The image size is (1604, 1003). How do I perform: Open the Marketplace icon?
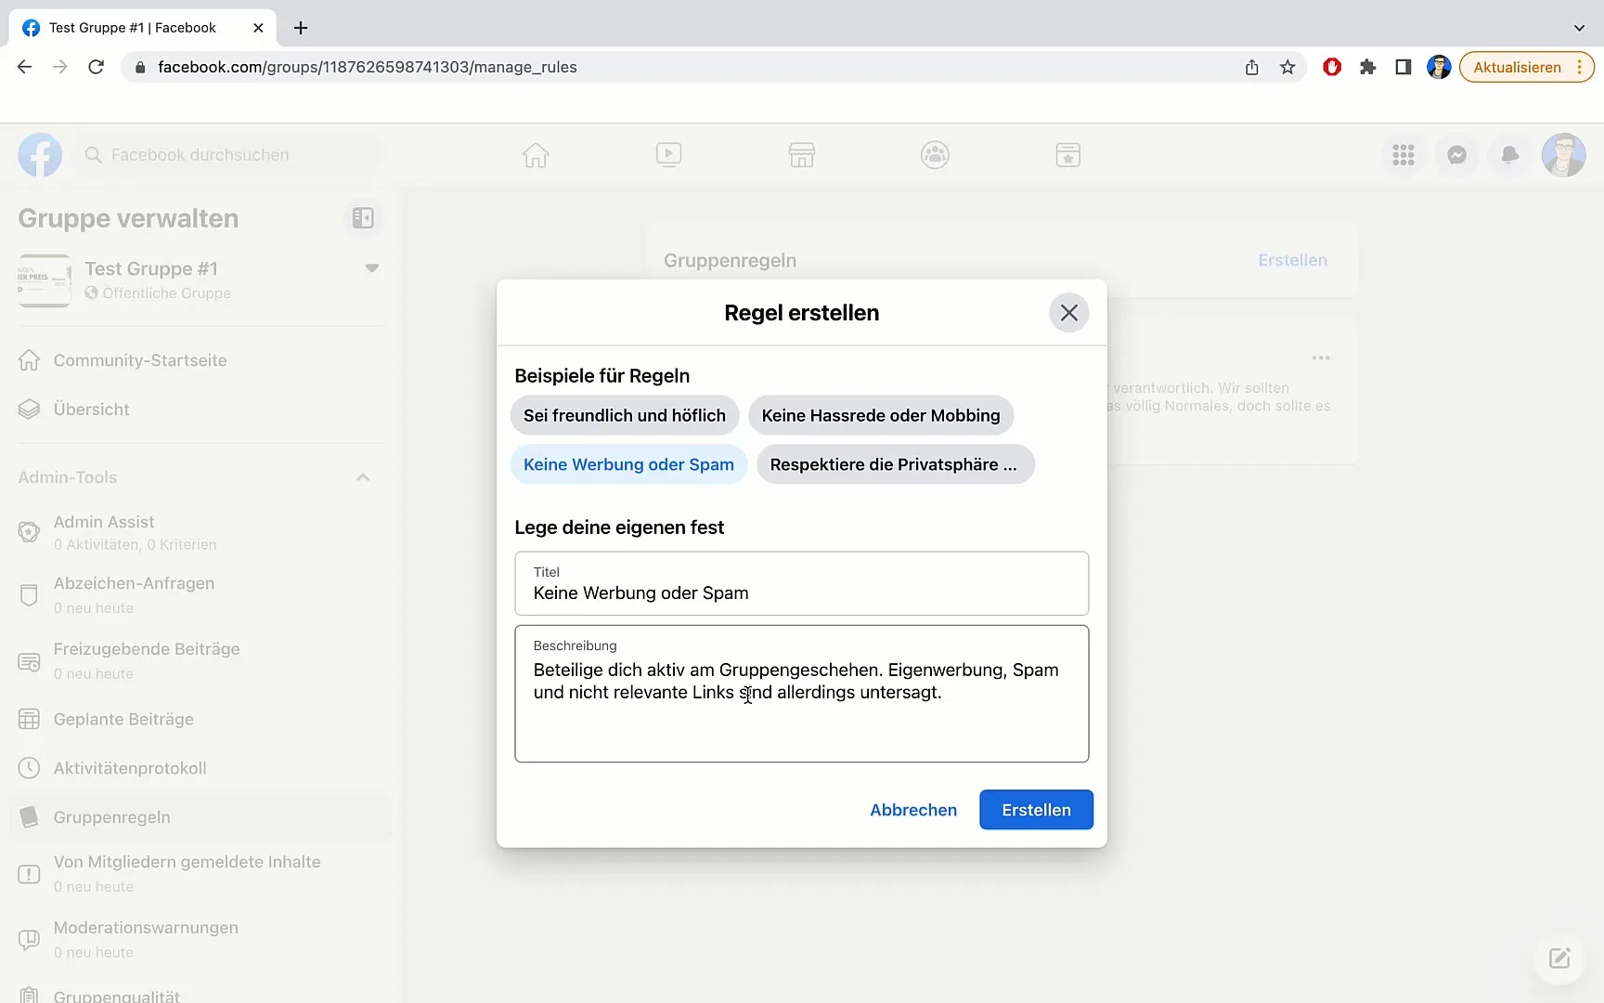[802, 155]
